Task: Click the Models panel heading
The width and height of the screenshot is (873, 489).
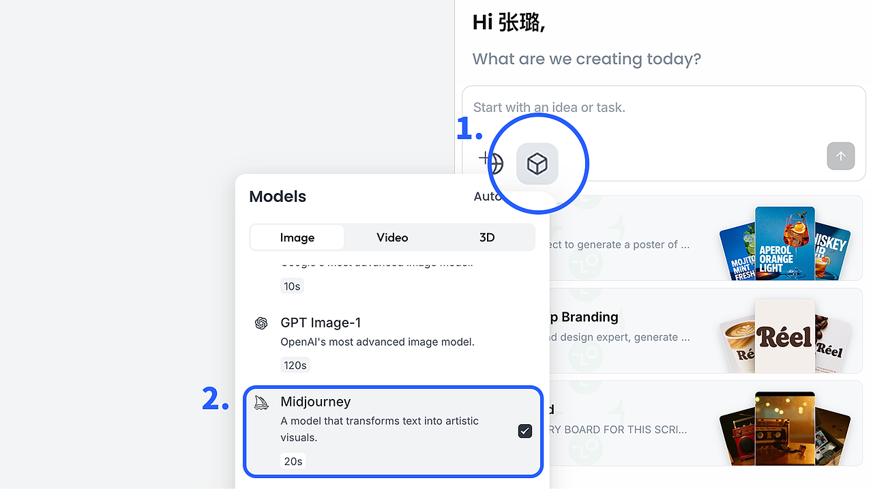Action: (278, 196)
